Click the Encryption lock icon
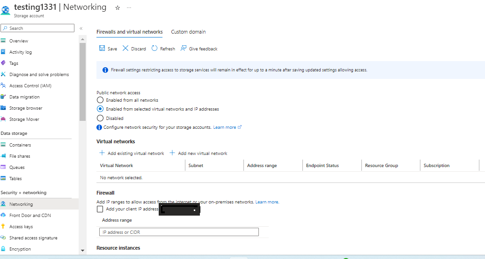The image size is (485, 259). (3, 249)
